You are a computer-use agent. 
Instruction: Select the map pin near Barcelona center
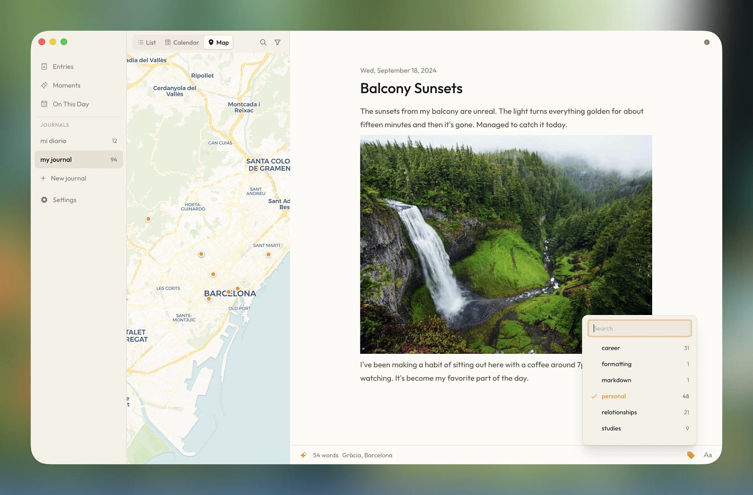(x=229, y=291)
